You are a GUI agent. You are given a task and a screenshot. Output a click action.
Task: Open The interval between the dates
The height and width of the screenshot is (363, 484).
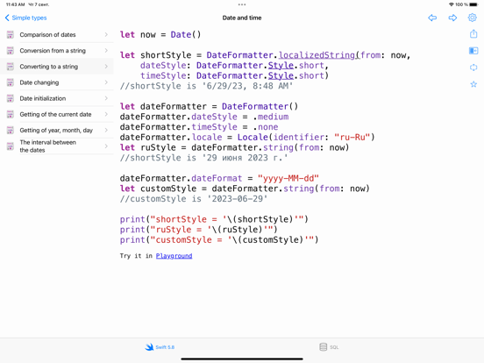coord(57,146)
